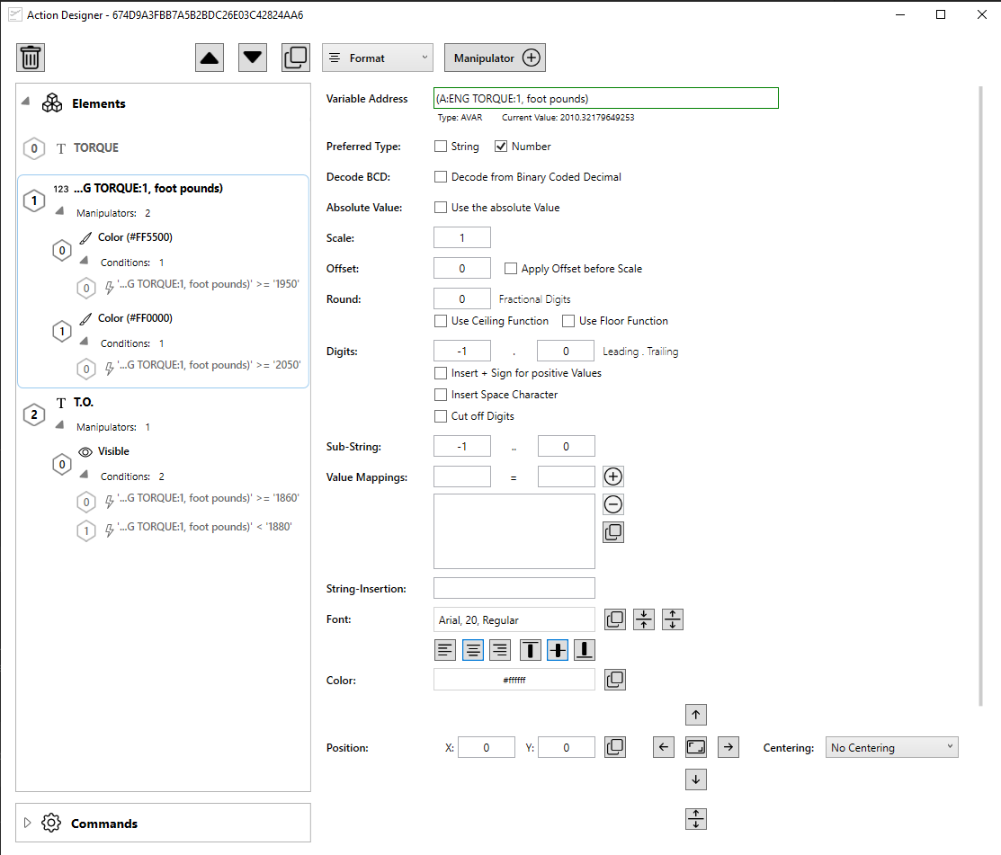Nudge position left with left arrow
Viewport: 1001px width, 855px height.
664,747
